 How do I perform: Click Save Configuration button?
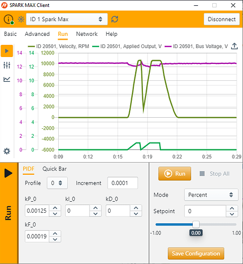point(196,253)
